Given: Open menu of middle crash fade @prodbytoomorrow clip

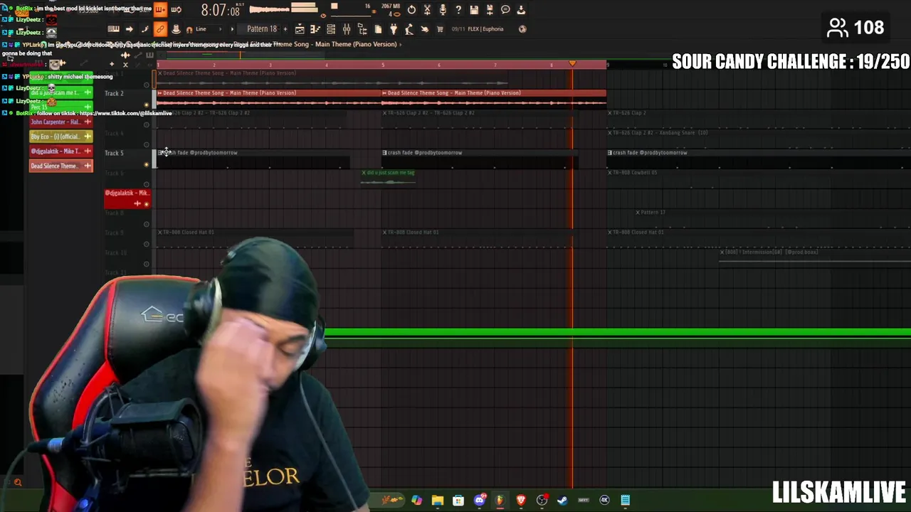Looking at the screenshot, I should pyautogui.click(x=385, y=152).
